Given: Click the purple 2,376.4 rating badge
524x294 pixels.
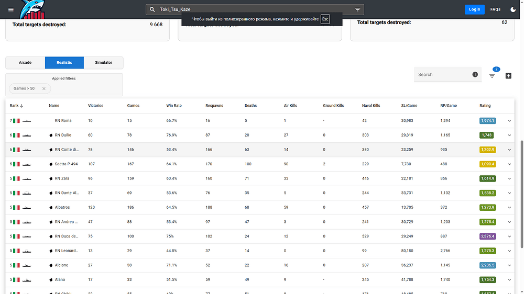Looking at the screenshot, I should pyautogui.click(x=487, y=236).
